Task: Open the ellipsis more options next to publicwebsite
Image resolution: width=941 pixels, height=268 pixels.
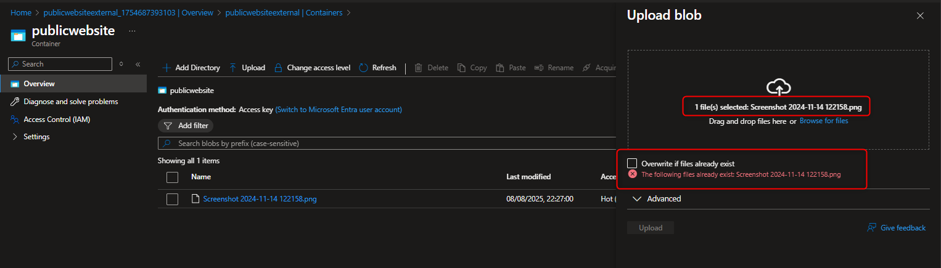Action: (132, 30)
